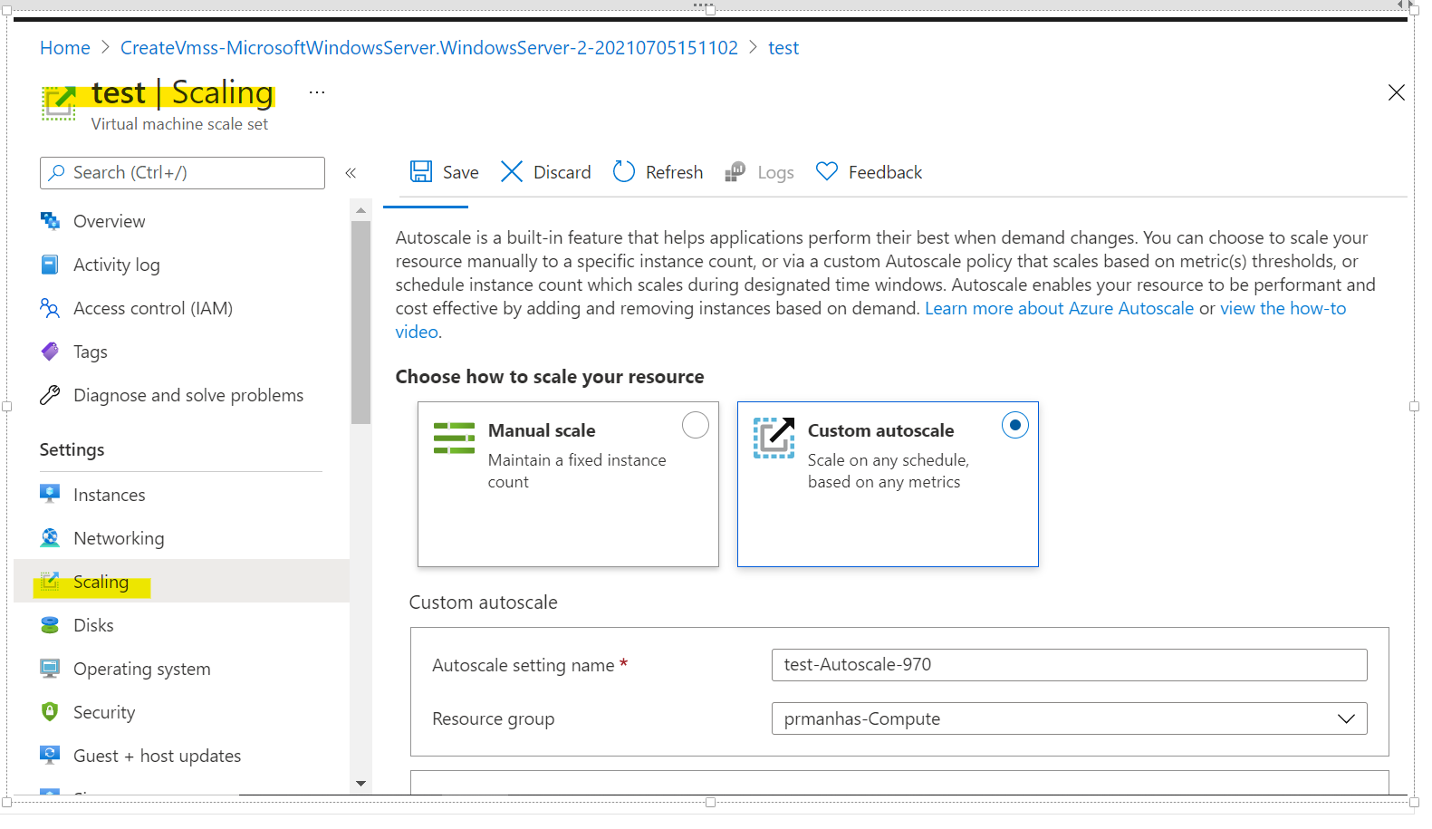Open the view the how-to video link
The width and height of the screenshot is (1432, 829).
pyautogui.click(x=870, y=320)
